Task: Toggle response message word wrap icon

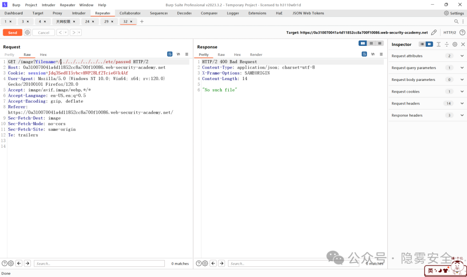Action: 364,54
